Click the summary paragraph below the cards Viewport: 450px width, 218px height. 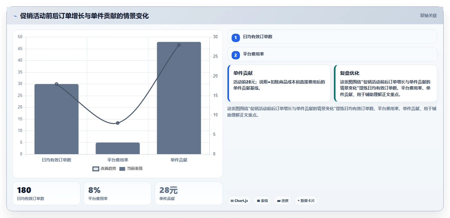coord(332,112)
